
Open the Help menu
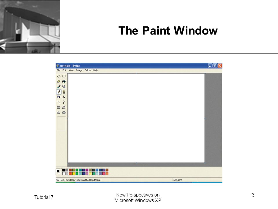click(96, 70)
